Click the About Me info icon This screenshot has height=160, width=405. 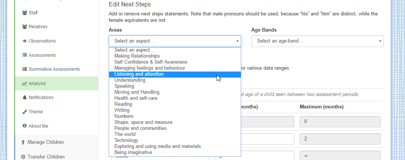25,126
